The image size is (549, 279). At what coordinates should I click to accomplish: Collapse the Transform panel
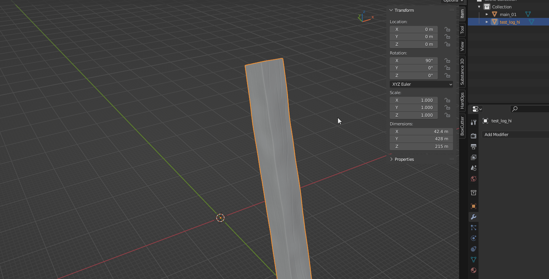coord(391,10)
